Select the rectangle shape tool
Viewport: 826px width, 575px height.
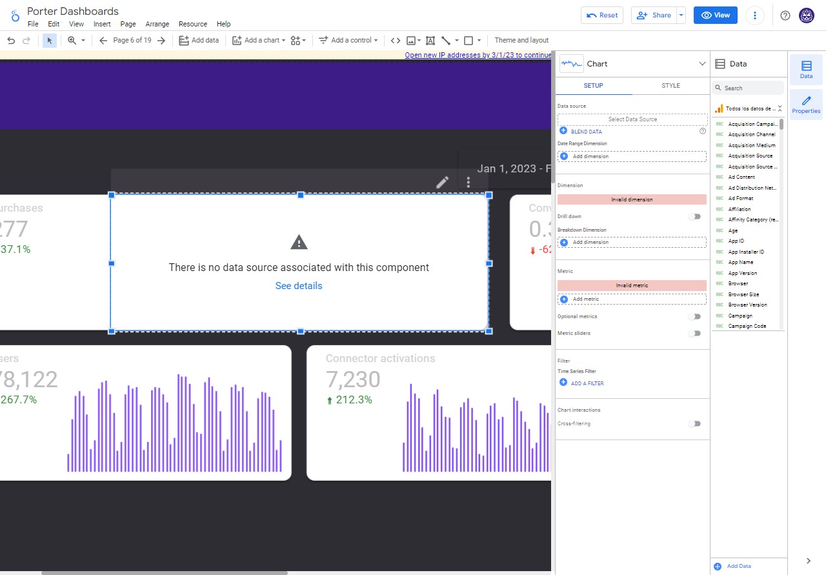(x=468, y=41)
